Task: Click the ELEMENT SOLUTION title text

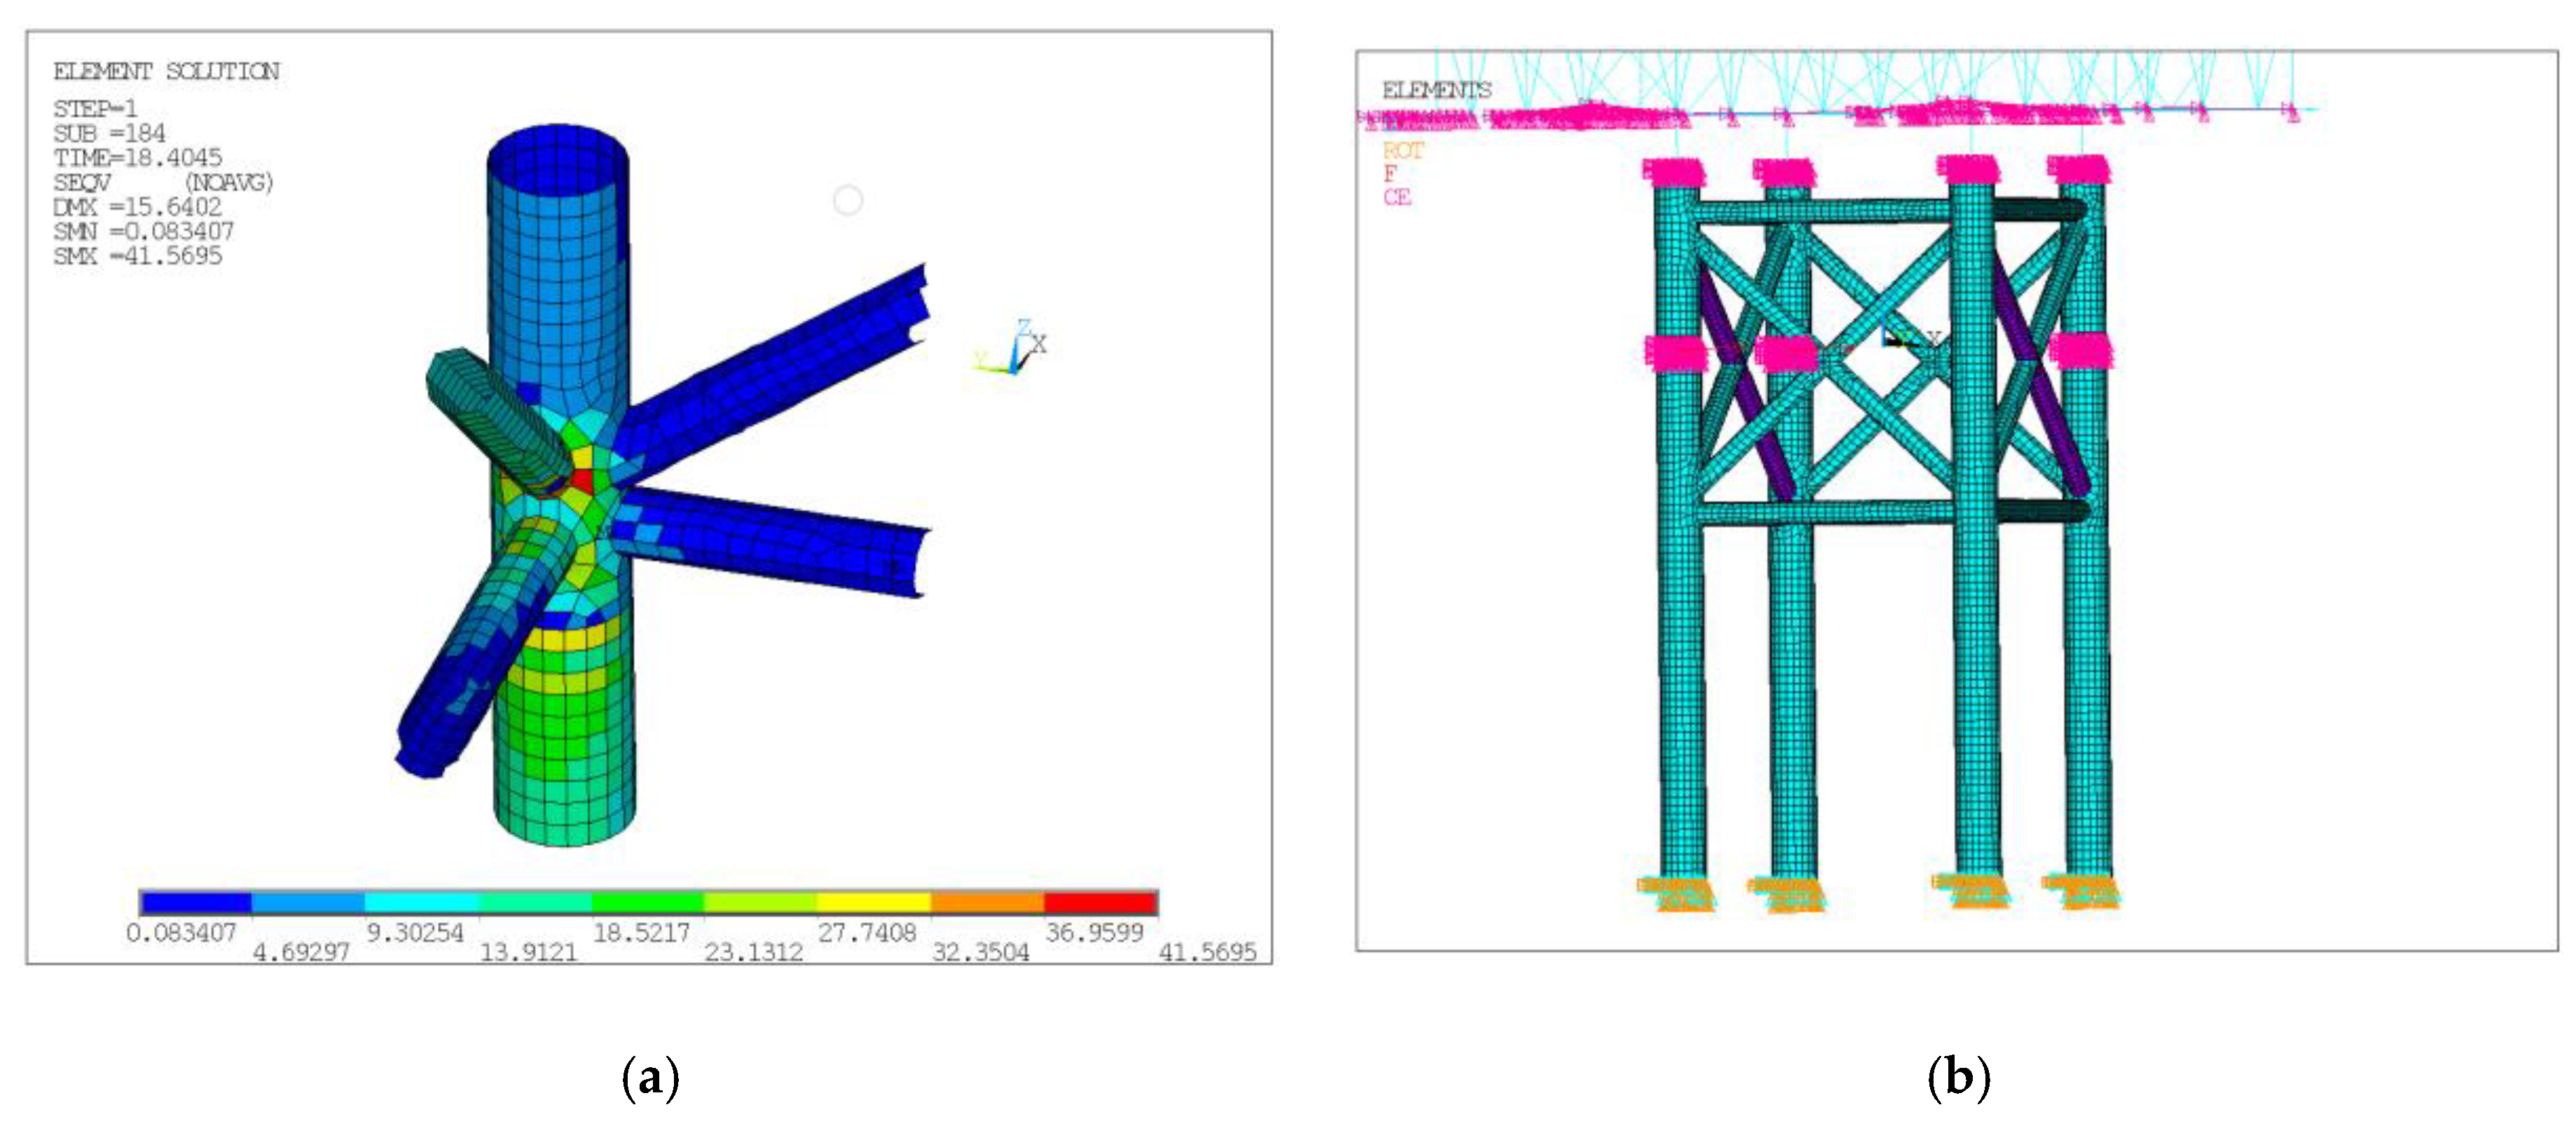Action: click(166, 71)
